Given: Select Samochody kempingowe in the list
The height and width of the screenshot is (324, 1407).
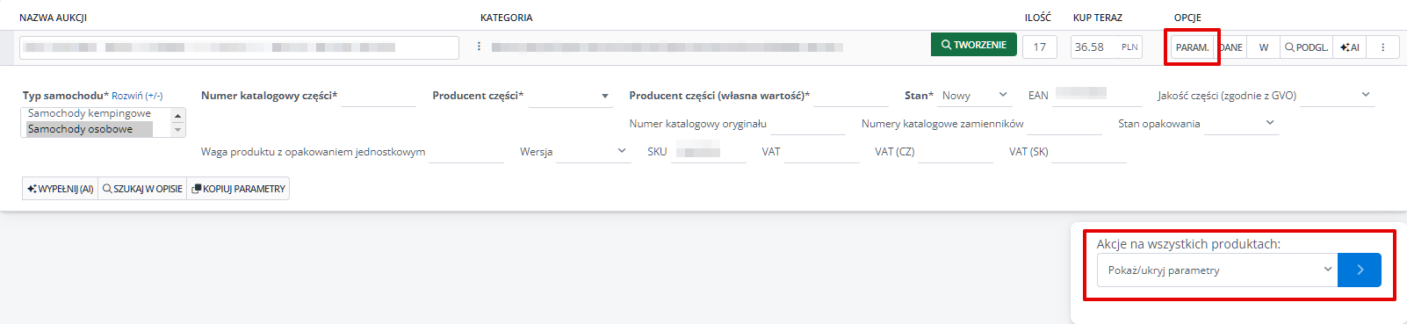Looking at the screenshot, I should (90, 113).
